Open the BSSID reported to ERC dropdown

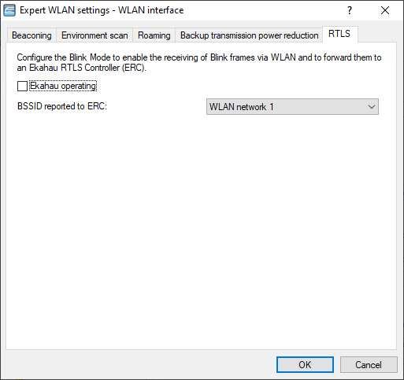point(292,107)
